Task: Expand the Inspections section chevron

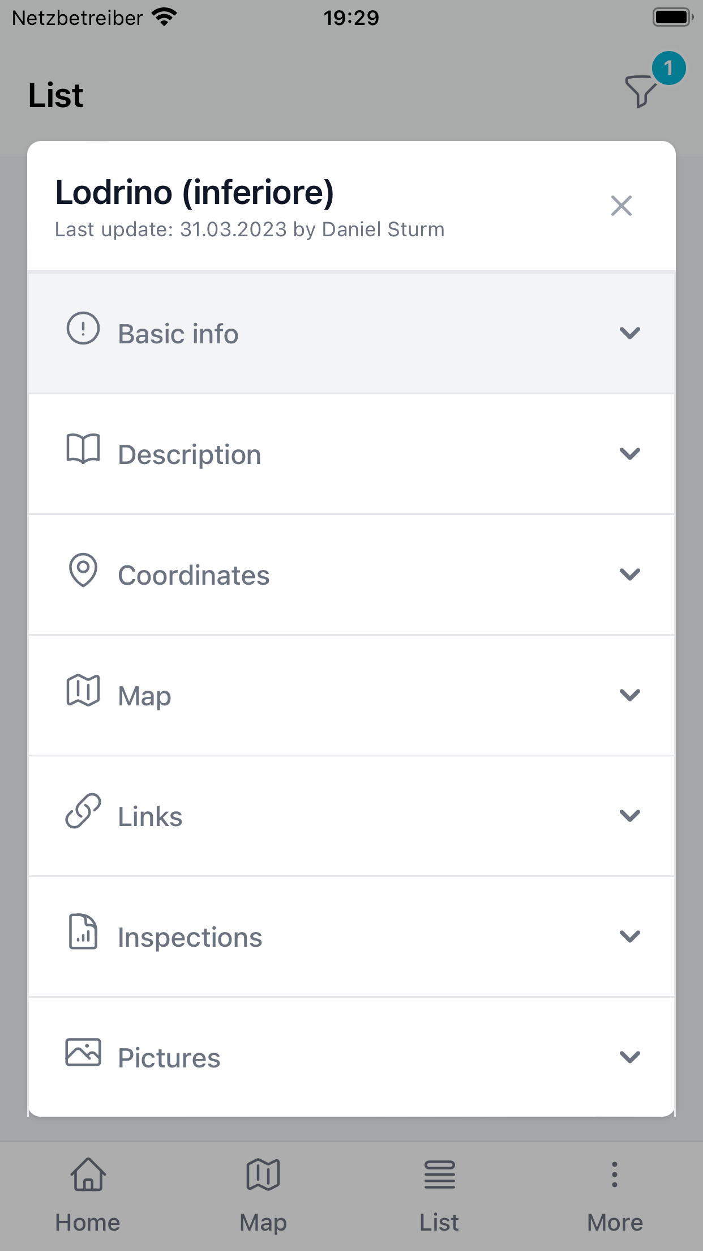Action: point(630,937)
